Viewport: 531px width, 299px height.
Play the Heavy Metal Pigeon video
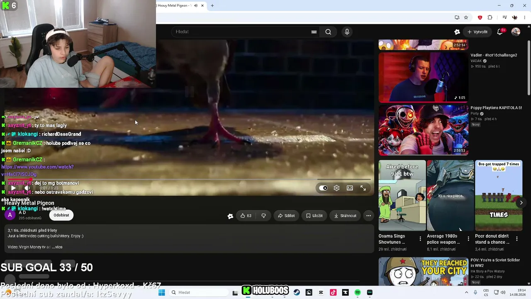13,188
